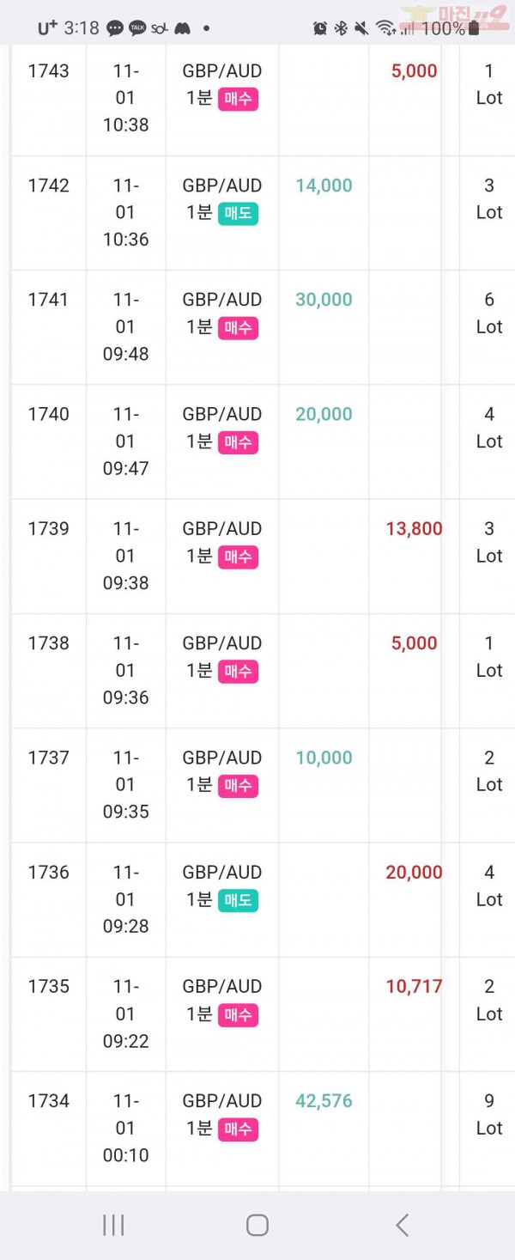This screenshot has width=515, height=1260.
Task: Tap the muted sound status icon
Action: 361,28
